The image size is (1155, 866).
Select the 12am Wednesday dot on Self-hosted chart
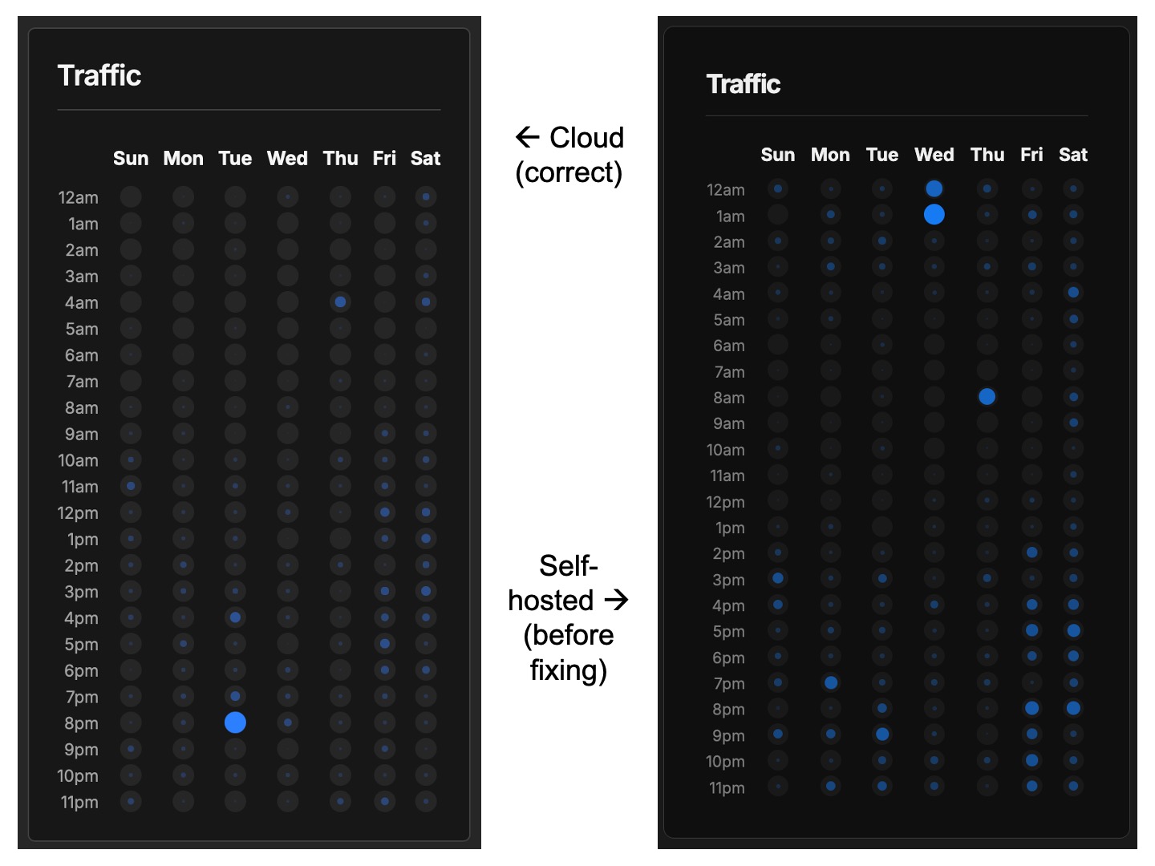pyautogui.click(x=934, y=188)
